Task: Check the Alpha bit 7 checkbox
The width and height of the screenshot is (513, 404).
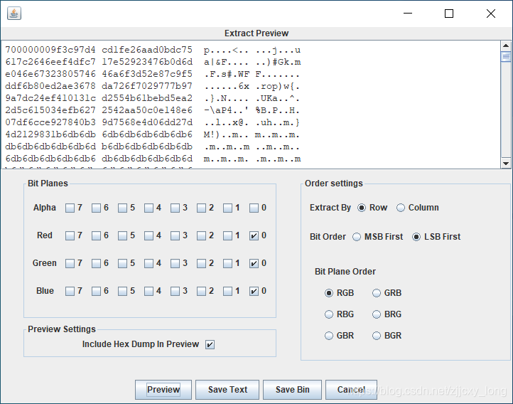Action: point(70,208)
